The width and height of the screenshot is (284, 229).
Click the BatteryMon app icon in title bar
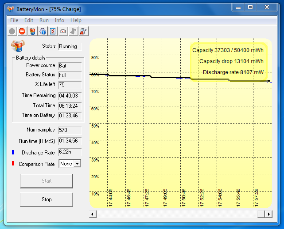[11, 9]
